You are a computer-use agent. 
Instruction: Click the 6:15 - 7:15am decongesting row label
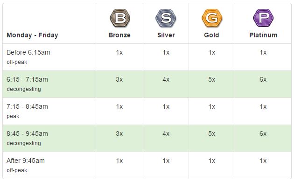click(27, 84)
